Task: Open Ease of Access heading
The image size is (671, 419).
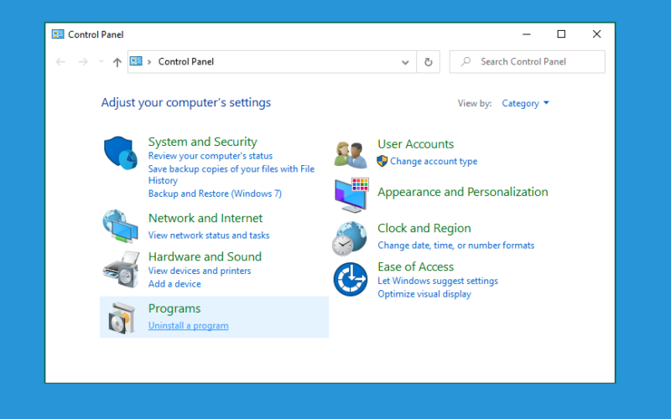Action: click(x=415, y=266)
